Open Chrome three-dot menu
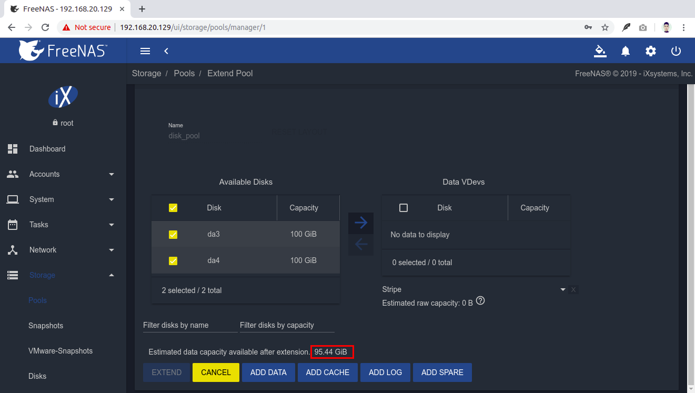This screenshot has width=695, height=393. click(x=683, y=27)
